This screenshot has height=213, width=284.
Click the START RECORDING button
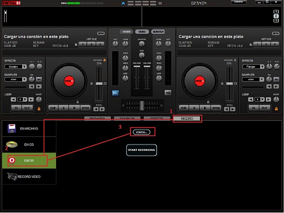tap(142, 150)
